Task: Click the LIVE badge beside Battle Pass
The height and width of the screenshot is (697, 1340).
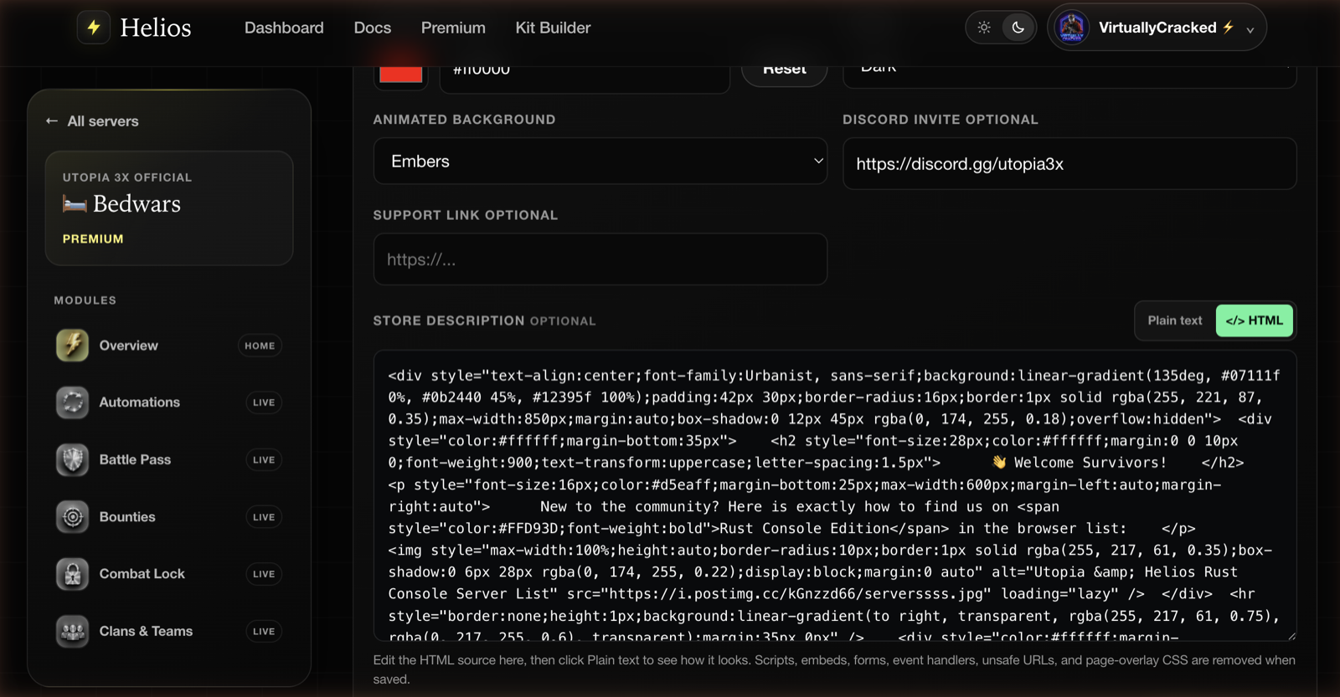Action: 264,460
